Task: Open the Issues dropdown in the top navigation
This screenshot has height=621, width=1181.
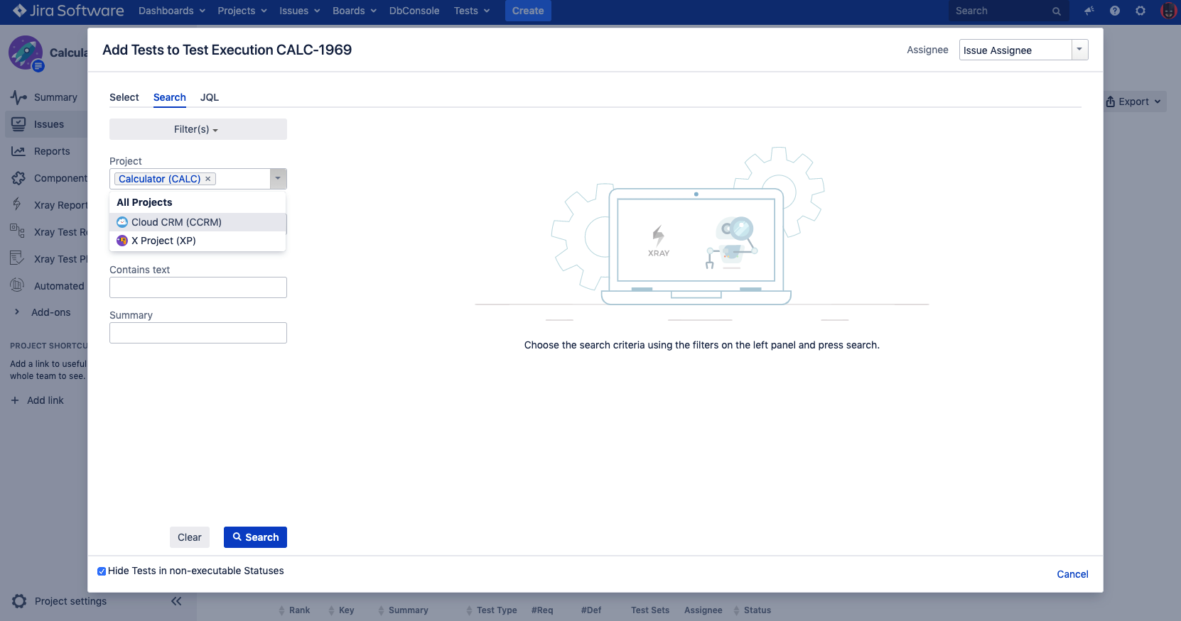Action: tap(300, 11)
